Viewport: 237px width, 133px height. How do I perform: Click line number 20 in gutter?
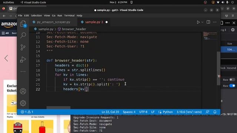38,80
